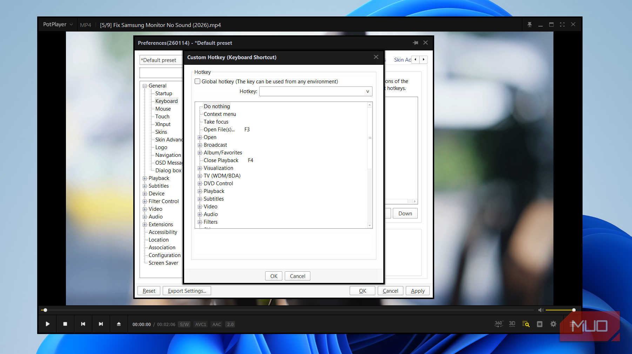Expand the Extensions preferences category
This screenshot has height=354, width=632.
pos(144,224)
